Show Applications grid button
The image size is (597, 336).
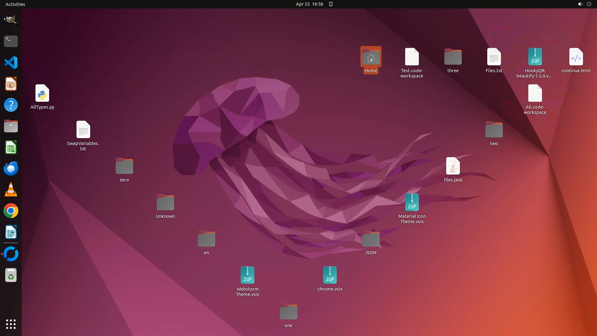pyautogui.click(x=11, y=324)
